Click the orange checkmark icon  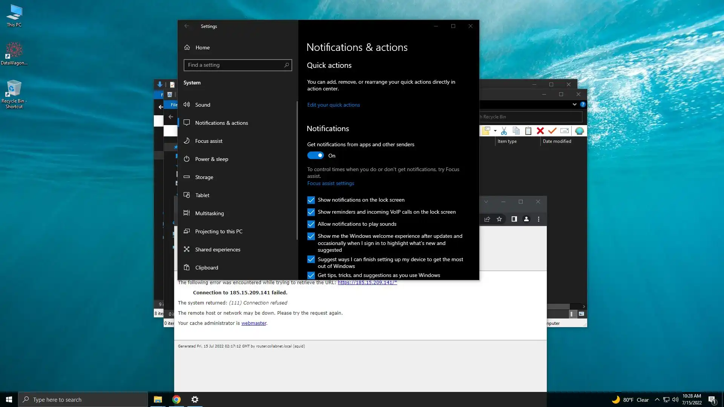552,131
